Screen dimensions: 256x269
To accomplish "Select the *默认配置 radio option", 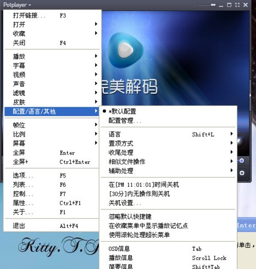I will (x=168, y=111).
